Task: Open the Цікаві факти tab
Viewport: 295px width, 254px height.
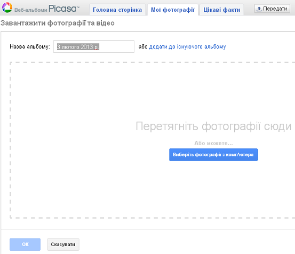Action: [221, 10]
